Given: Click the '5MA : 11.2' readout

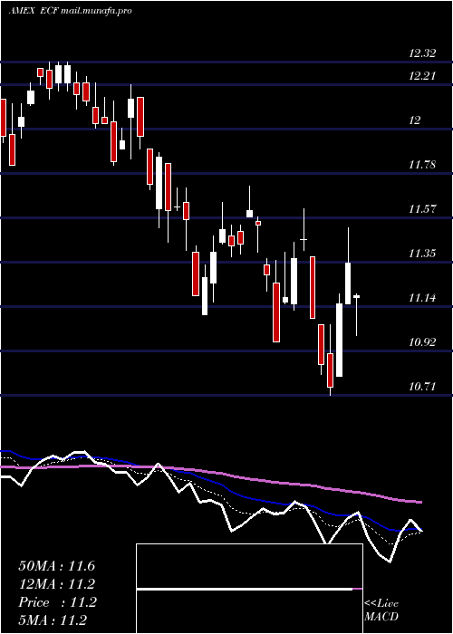Looking at the screenshot, I should [53, 620].
